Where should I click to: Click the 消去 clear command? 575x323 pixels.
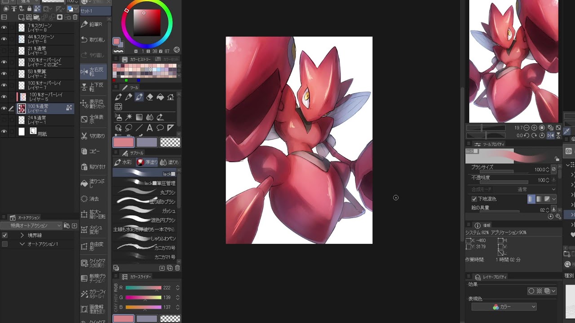point(93,198)
